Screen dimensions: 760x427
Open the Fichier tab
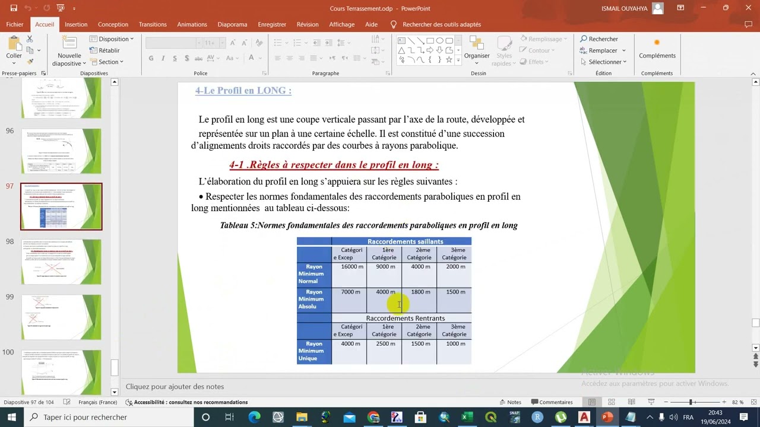[x=15, y=24]
